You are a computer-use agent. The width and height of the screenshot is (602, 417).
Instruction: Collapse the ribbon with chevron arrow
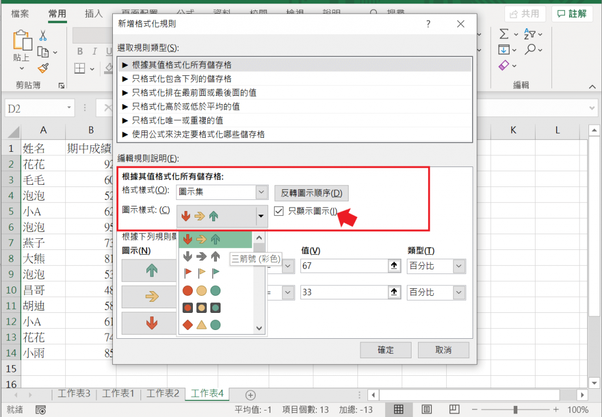(592, 87)
